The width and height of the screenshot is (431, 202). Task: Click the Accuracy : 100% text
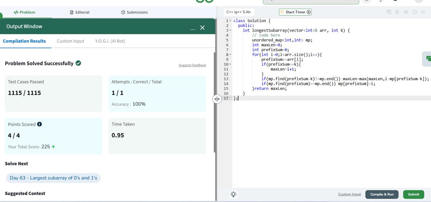(x=129, y=104)
